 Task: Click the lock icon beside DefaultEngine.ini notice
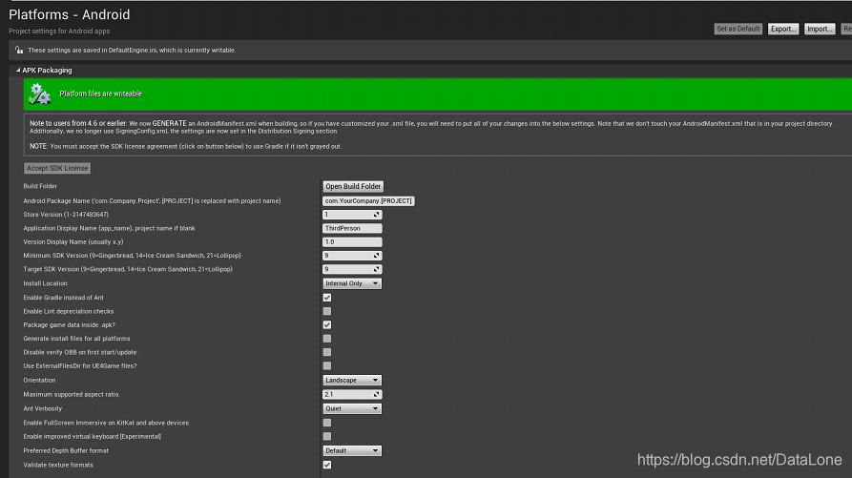(x=19, y=50)
